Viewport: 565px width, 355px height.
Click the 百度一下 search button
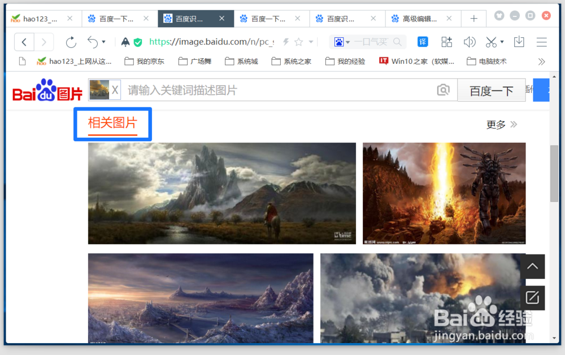(x=491, y=90)
